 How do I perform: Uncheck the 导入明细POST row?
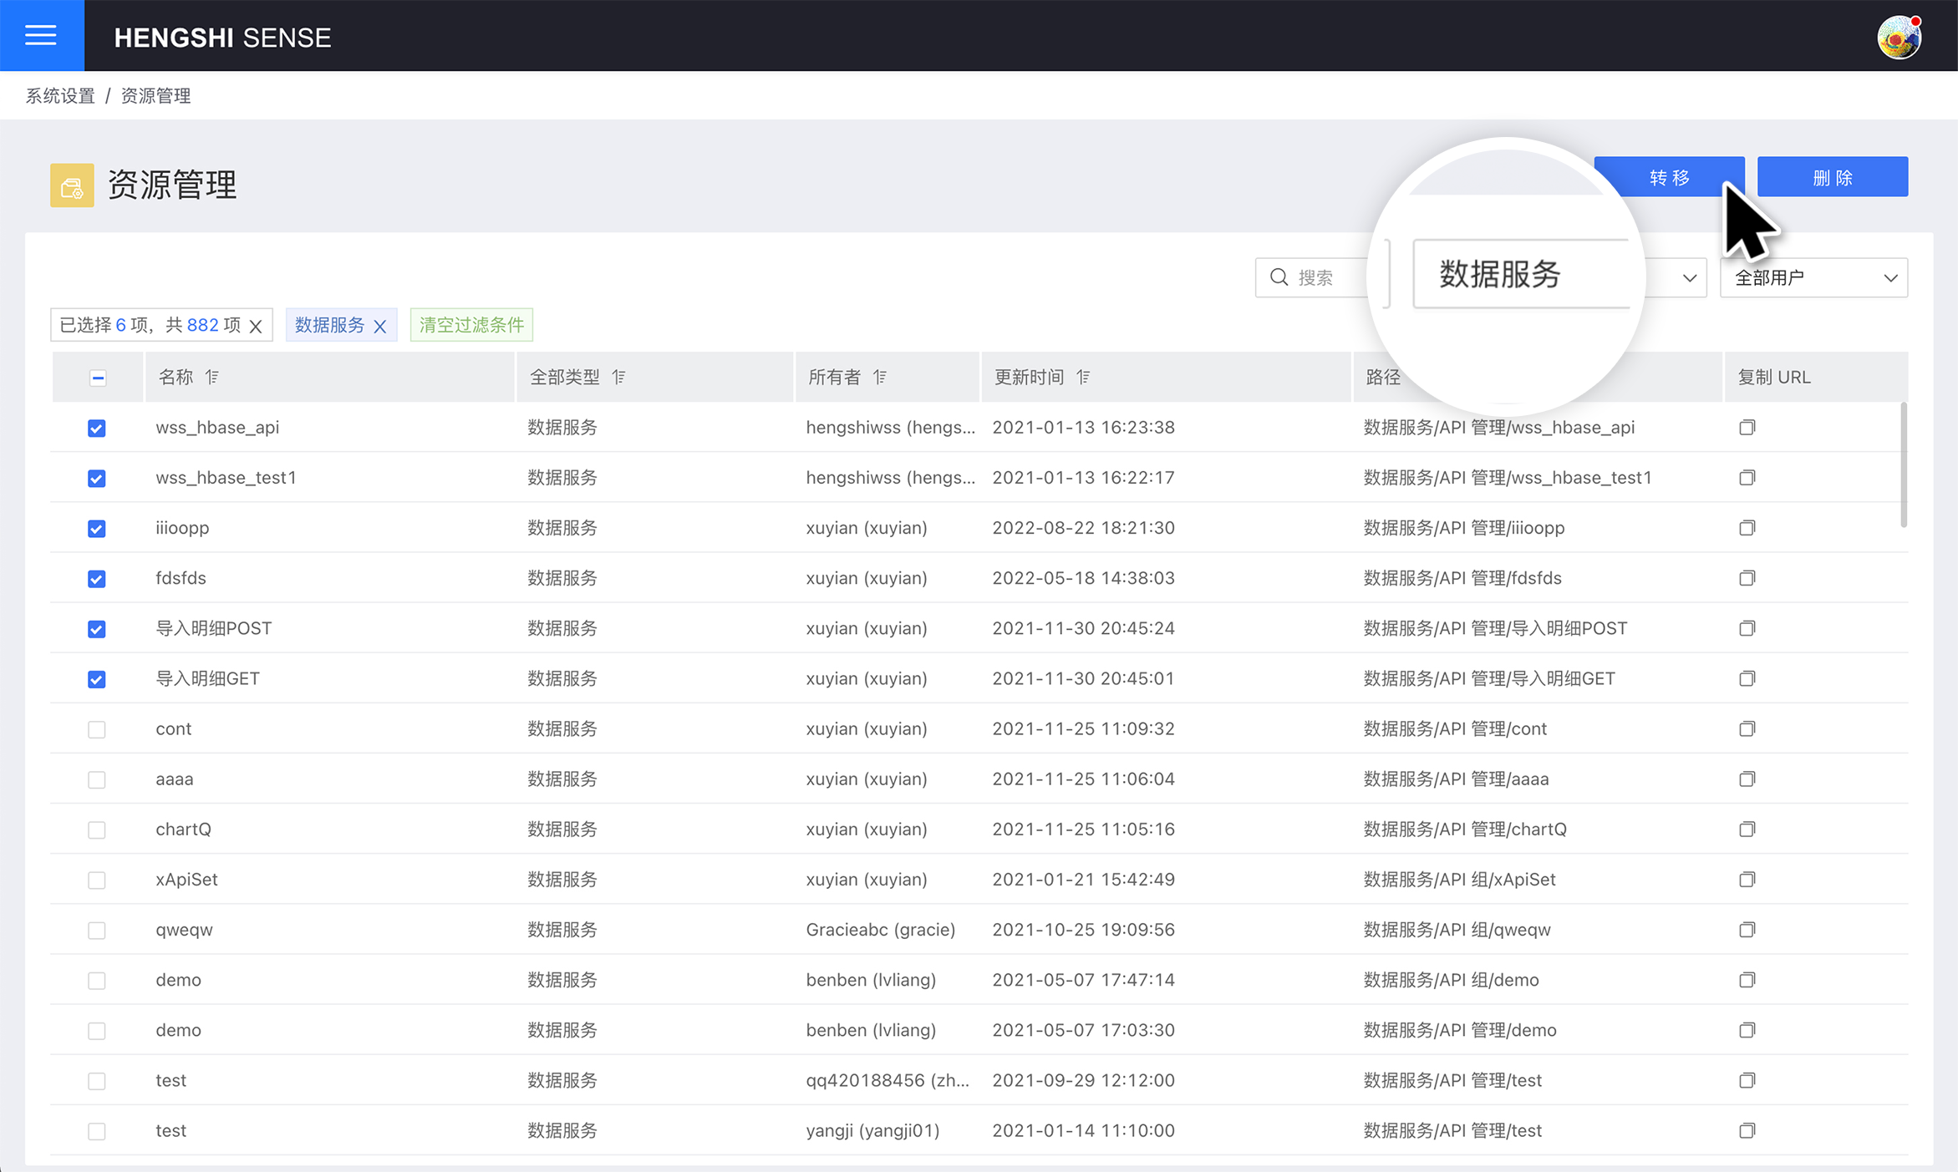tap(97, 629)
